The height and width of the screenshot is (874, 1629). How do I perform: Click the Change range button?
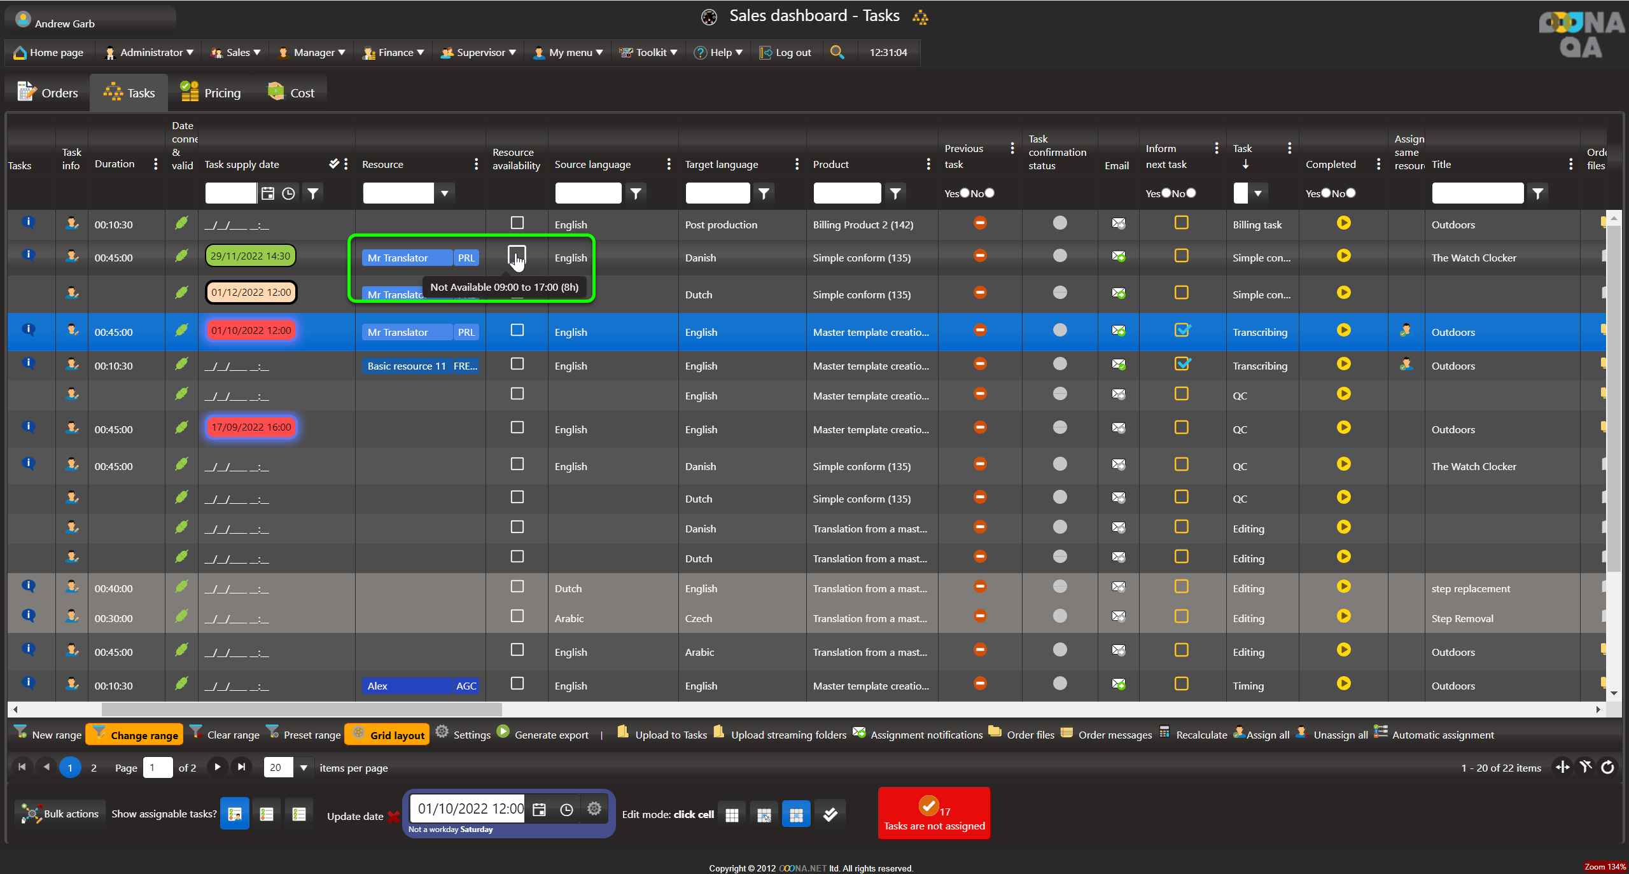click(134, 735)
